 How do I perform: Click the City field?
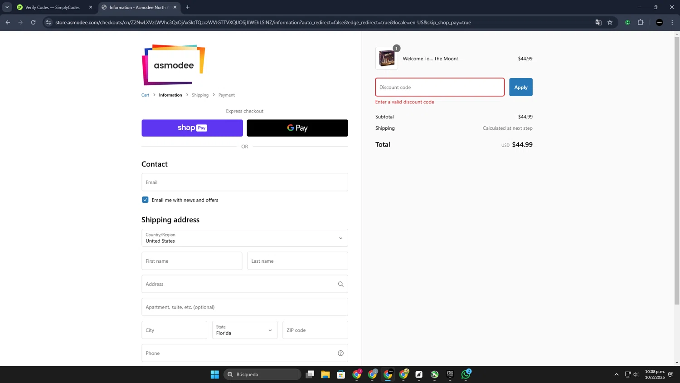point(174,330)
